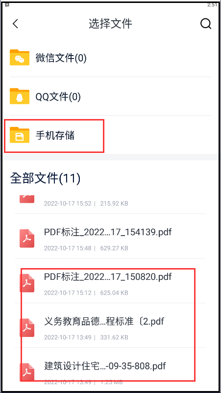Tap the 全部文件(11) heading
Image resolution: width=221 pixels, height=393 pixels.
45,178
